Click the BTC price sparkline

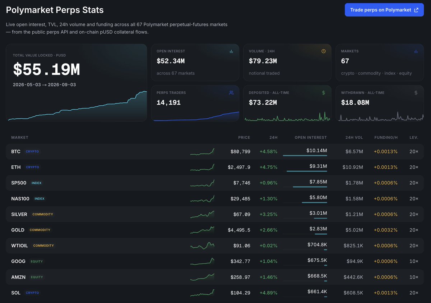(202, 152)
